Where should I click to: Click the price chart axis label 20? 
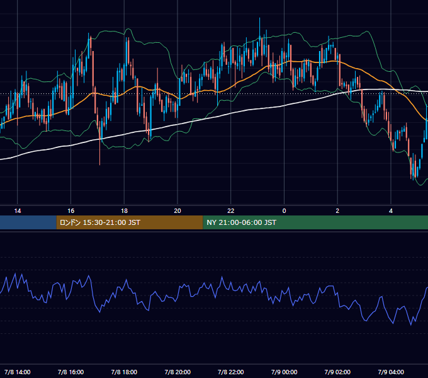click(x=177, y=211)
